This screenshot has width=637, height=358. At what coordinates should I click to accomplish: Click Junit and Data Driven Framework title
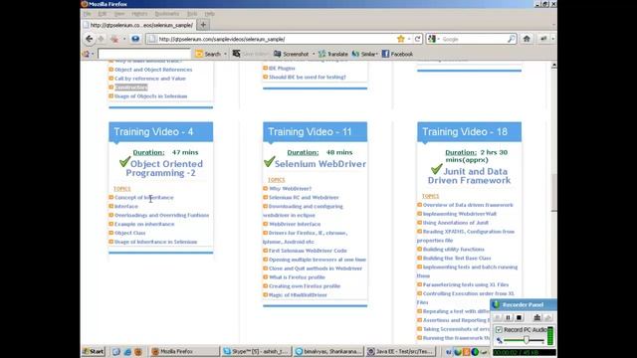pos(469,176)
